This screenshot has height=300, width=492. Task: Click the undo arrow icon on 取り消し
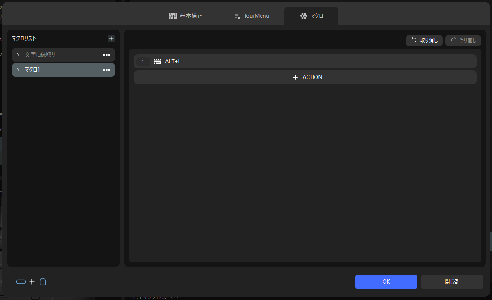(x=414, y=40)
